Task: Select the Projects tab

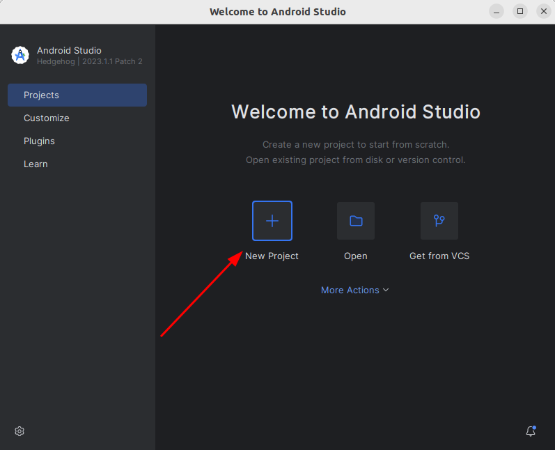Action: point(77,95)
